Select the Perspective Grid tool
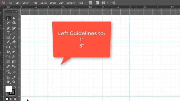Image resolution: width=180 pixels, height=101 pixels. (14, 56)
